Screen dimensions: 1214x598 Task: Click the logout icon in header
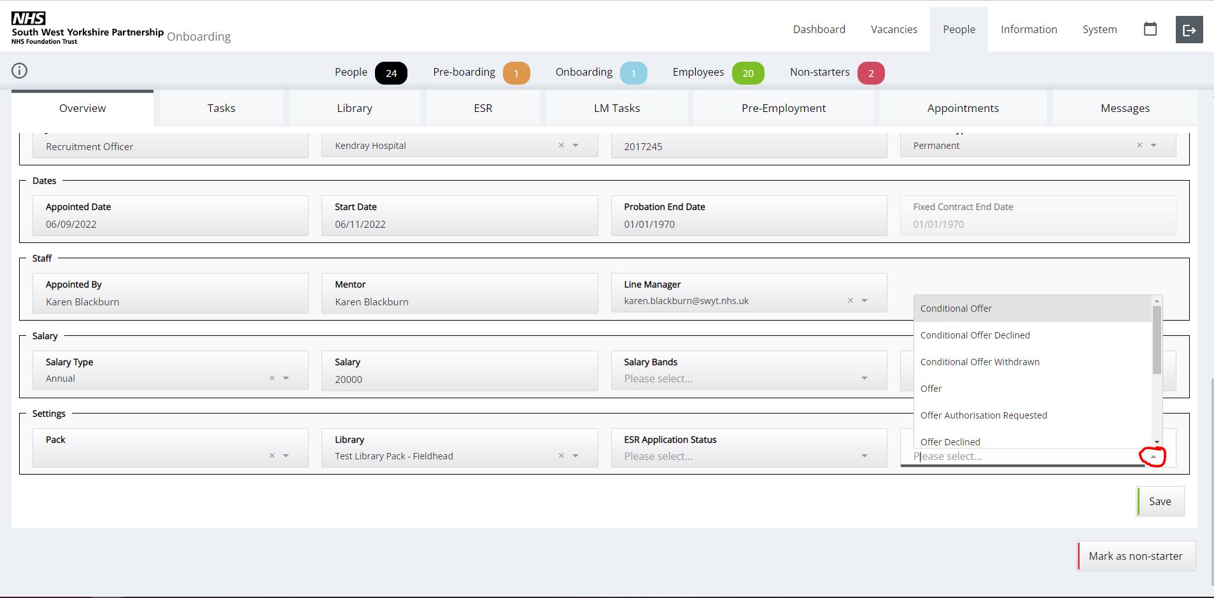tap(1189, 30)
